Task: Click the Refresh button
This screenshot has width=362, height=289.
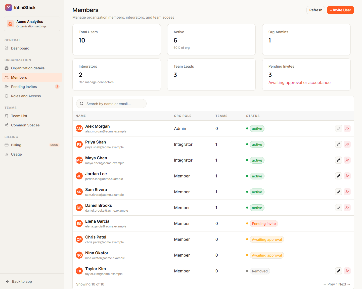Action: coord(316,10)
